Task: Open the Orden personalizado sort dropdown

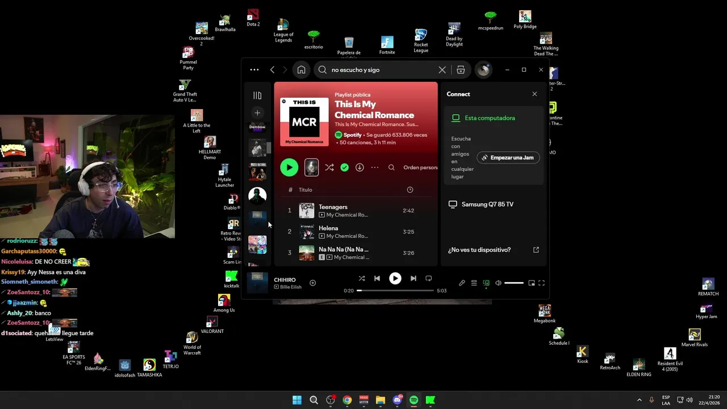Action: 420,168
